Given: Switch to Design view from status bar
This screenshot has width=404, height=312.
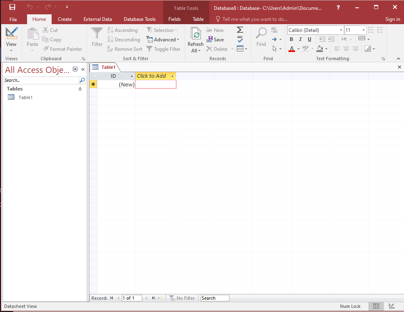Looking at the screenshot, I should click(391, 306).
